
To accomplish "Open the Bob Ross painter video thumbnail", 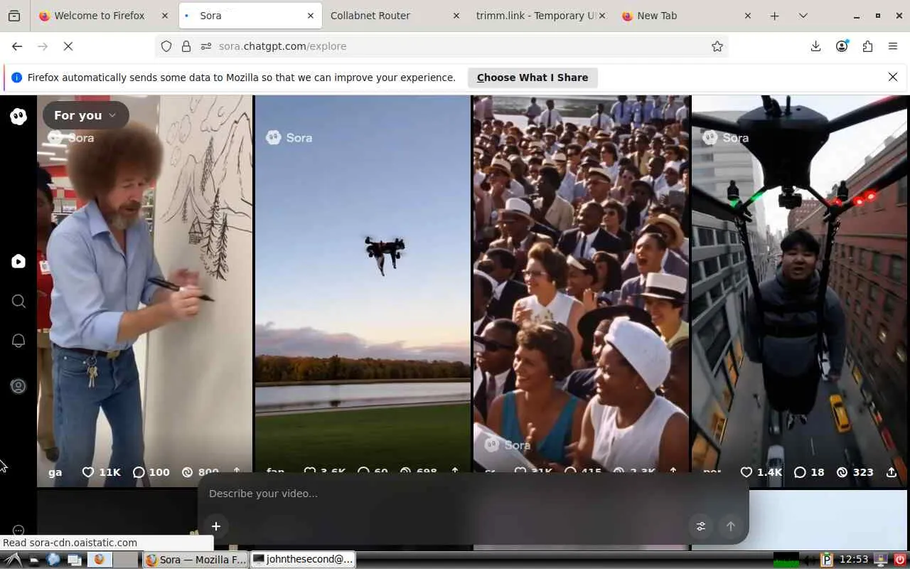I will click(144, 291).
